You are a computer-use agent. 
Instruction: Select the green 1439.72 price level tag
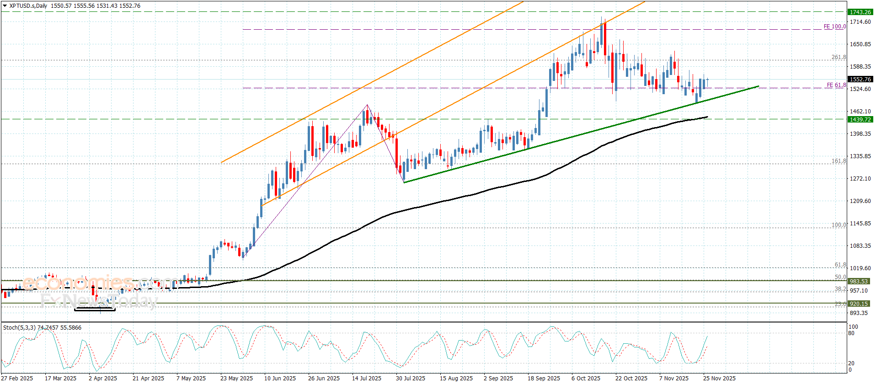(860, 120)
